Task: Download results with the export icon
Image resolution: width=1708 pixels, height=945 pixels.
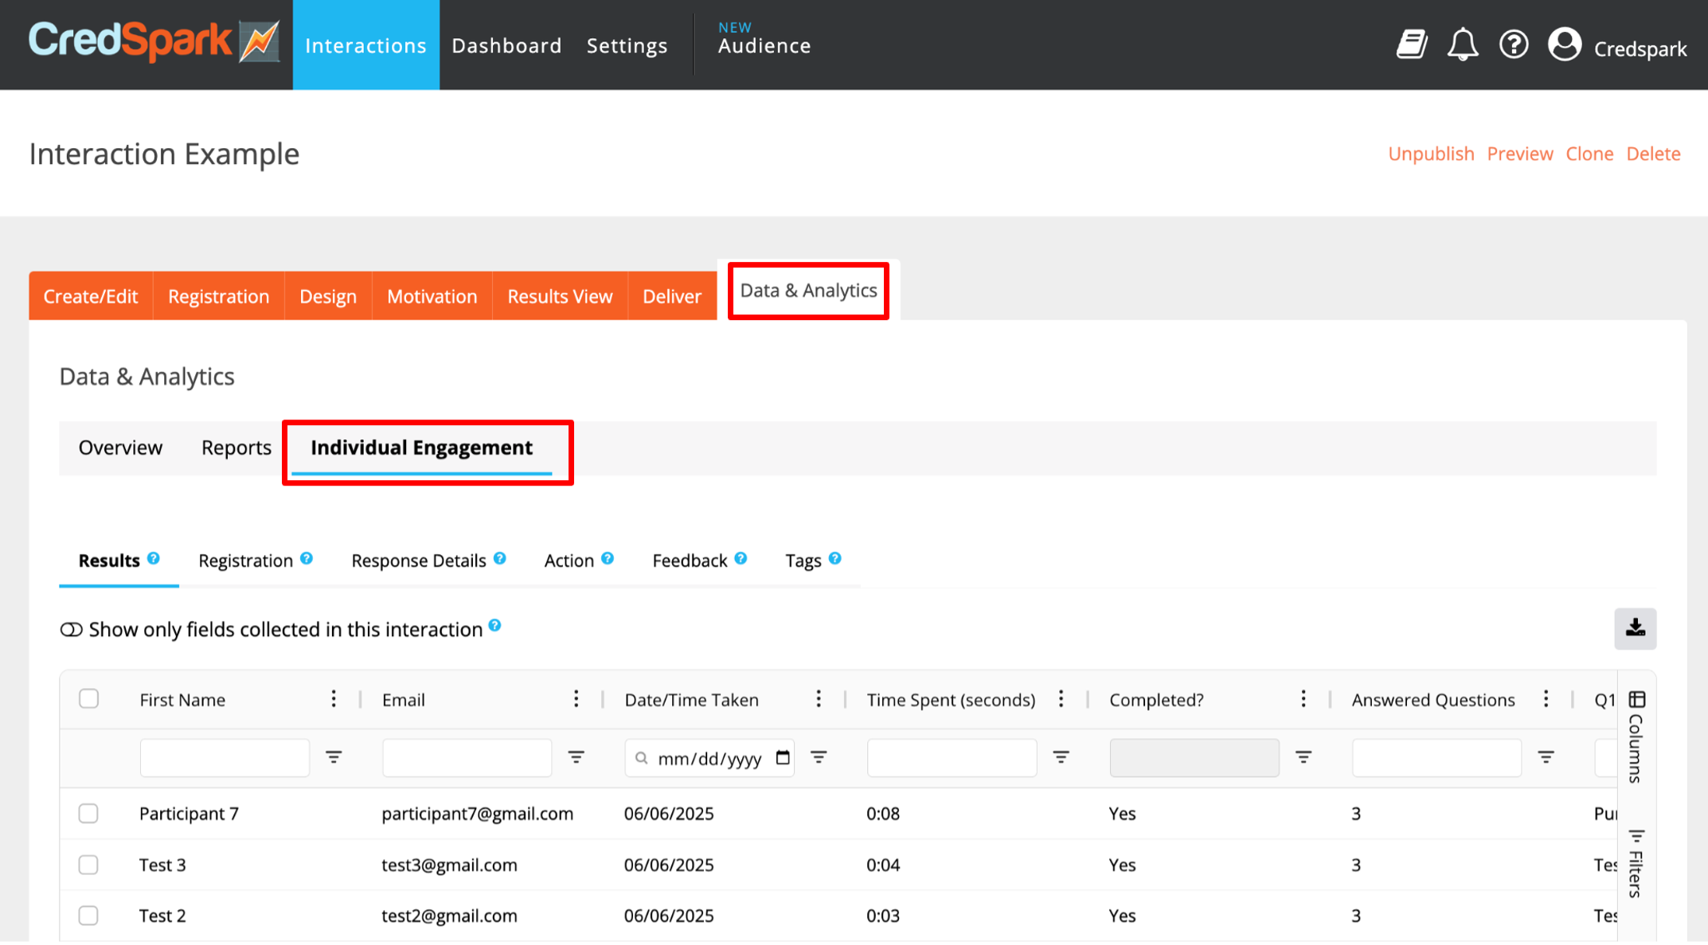Action: 1635,628
